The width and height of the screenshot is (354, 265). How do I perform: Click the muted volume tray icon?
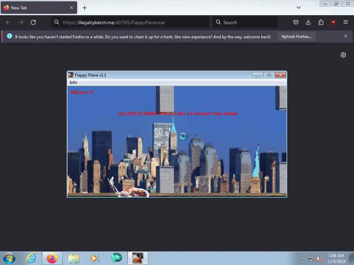point(319,259)
